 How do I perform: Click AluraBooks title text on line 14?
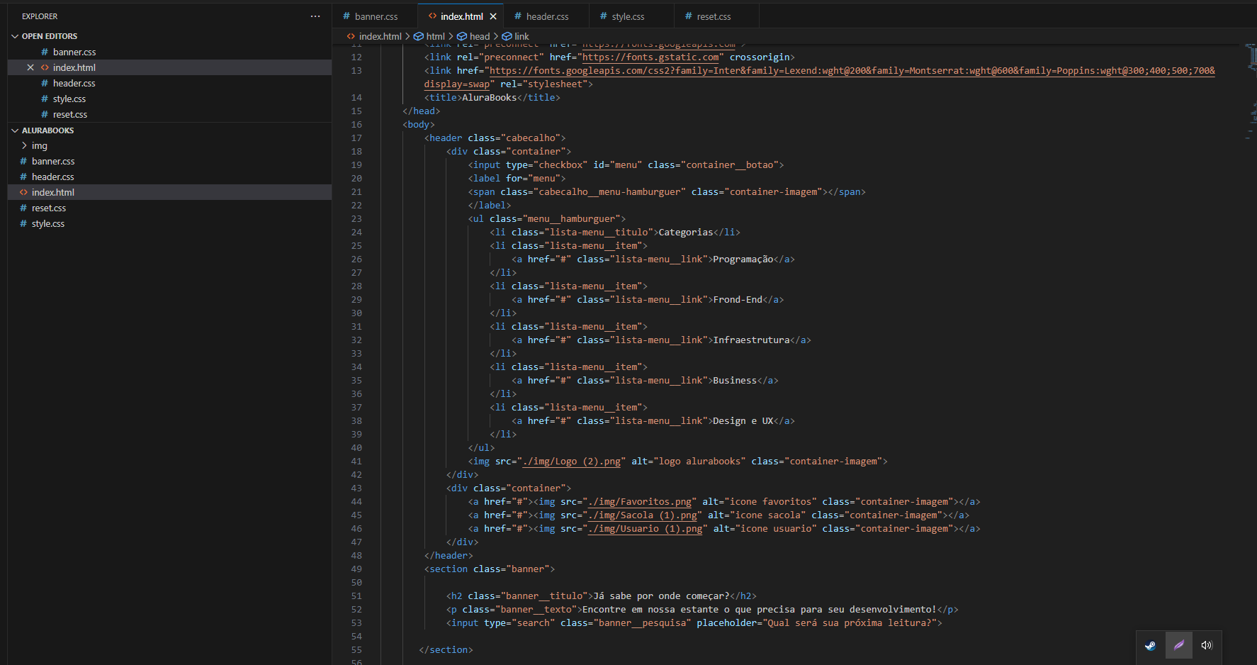490,97
